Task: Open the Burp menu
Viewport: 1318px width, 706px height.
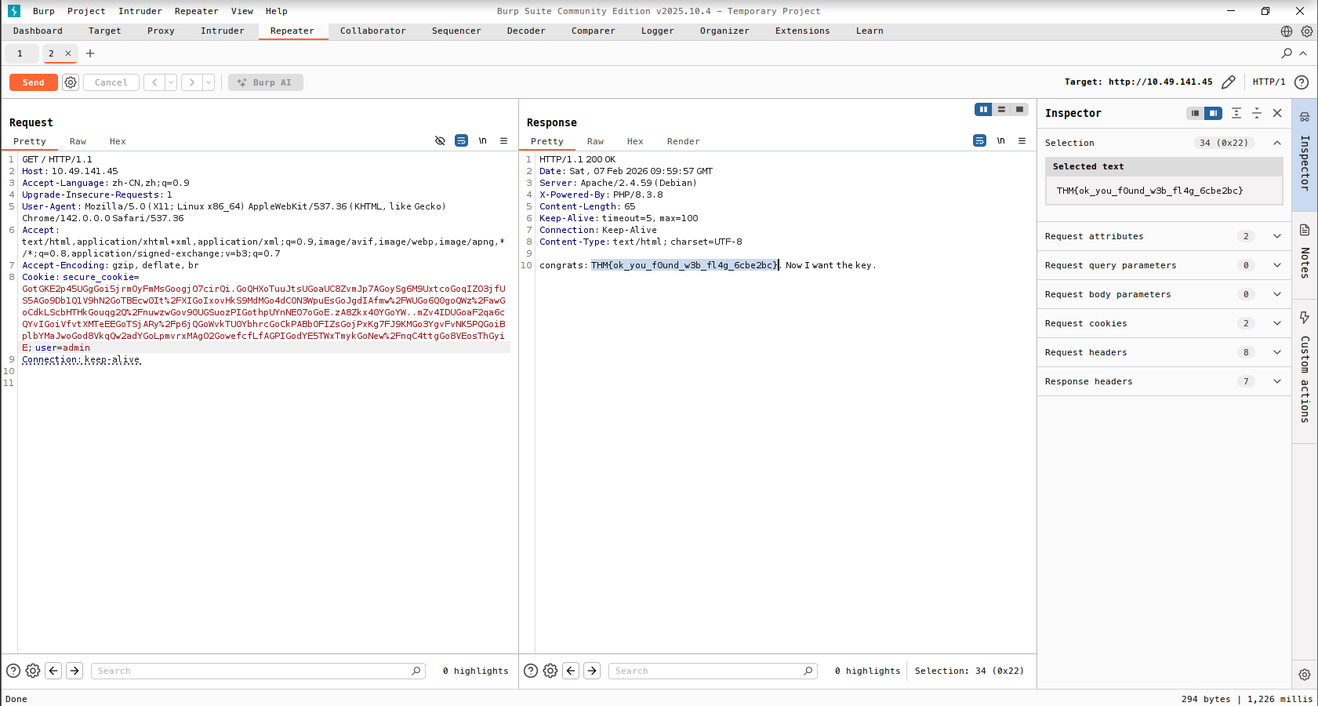Action: point(44,11)
